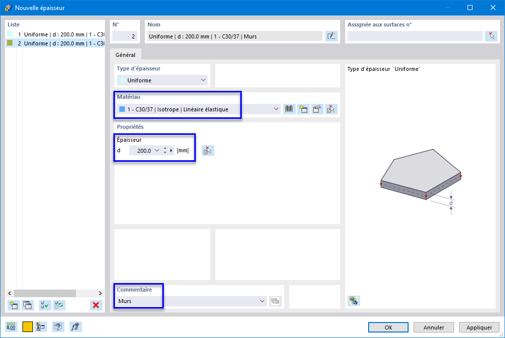This screenshot has height=338, width=505.
Task: Click the Appliquer button
Action: pyautogui.click(x=479, y=328)
